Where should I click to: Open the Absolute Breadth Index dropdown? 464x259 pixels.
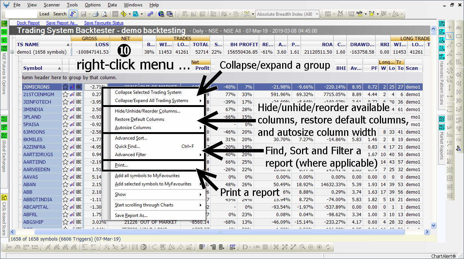point(317,14)
